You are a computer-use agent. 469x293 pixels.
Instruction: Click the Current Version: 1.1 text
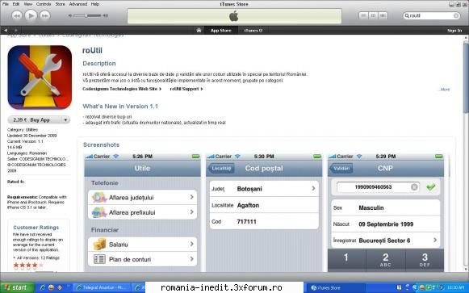(x=25, y=141)
